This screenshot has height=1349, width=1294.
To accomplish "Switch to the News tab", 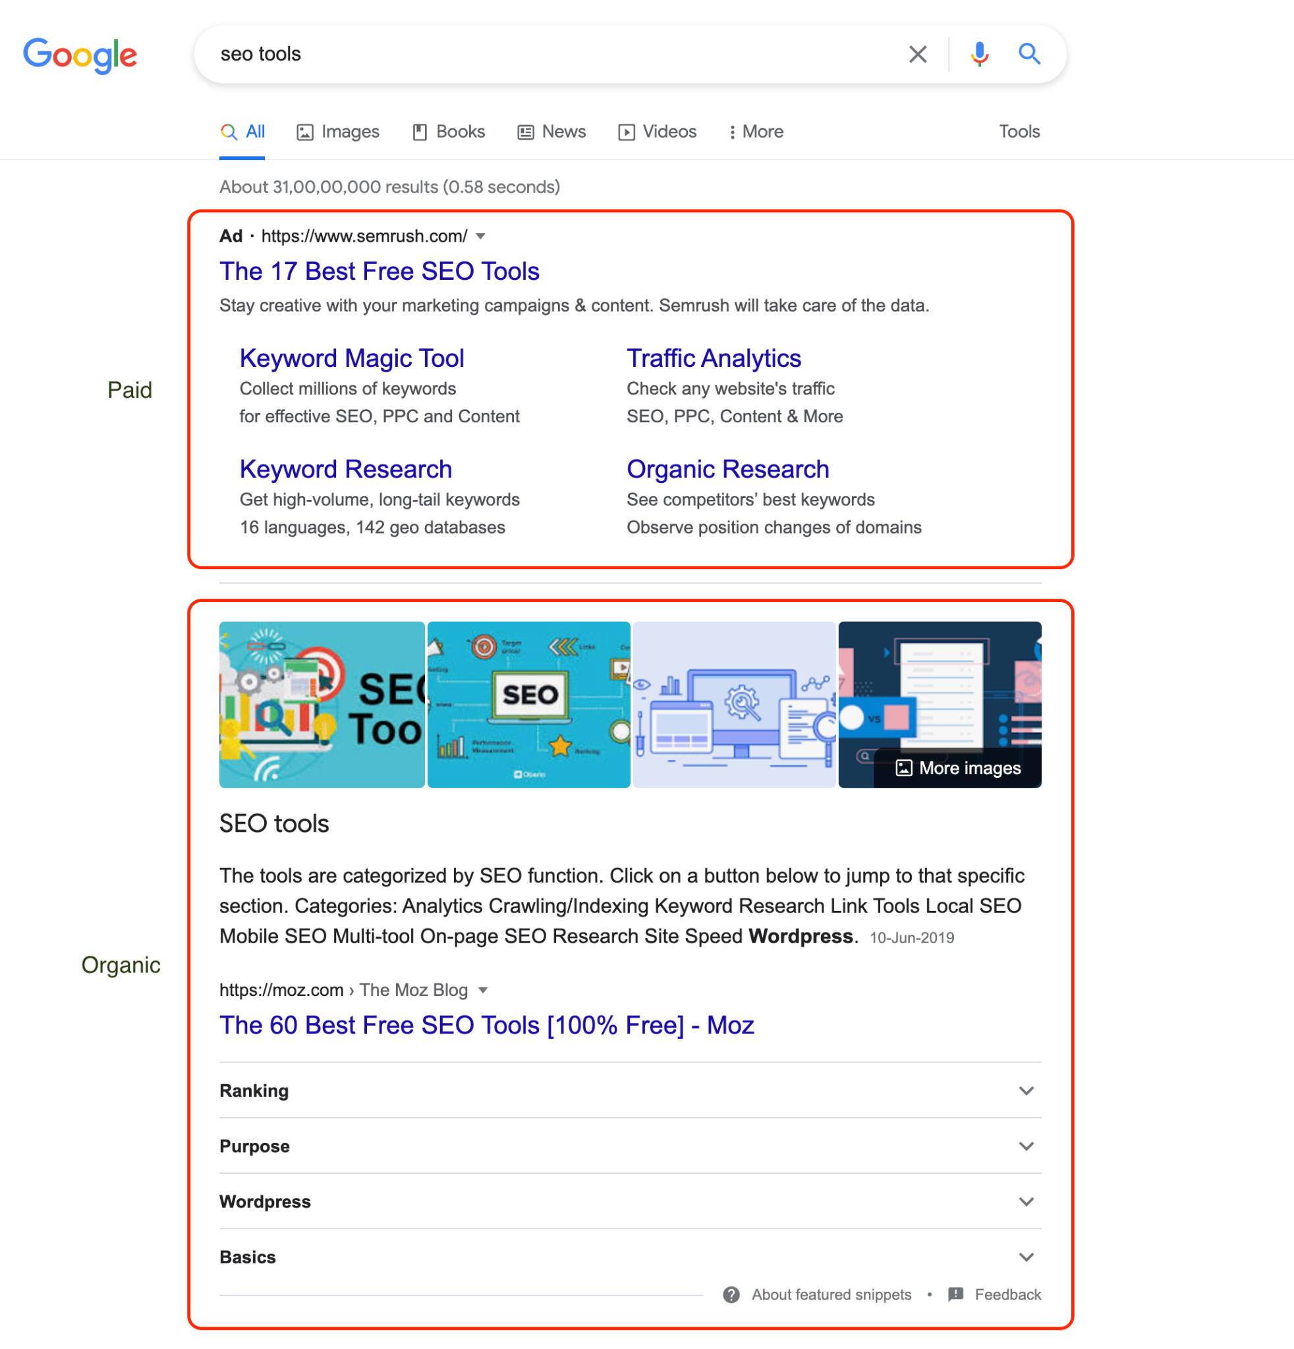I will pos(551,132).
